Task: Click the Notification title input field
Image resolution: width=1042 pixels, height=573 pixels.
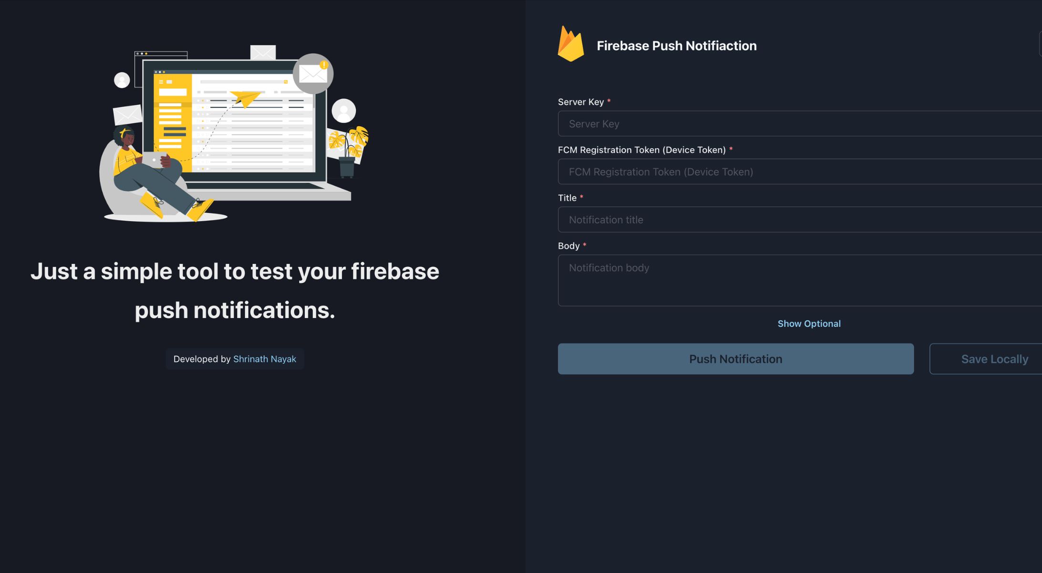Action: pos(800,220)
